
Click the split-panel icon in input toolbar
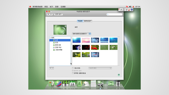124,10
